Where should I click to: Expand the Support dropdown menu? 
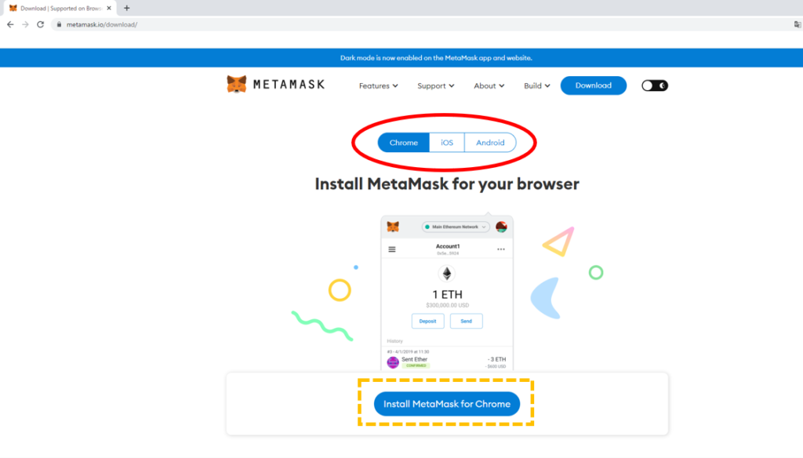click(x=436, y=85)
